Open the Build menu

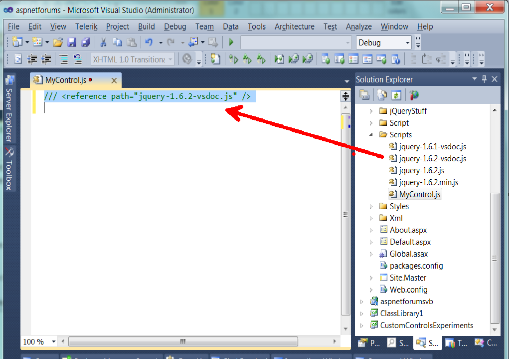146,26
